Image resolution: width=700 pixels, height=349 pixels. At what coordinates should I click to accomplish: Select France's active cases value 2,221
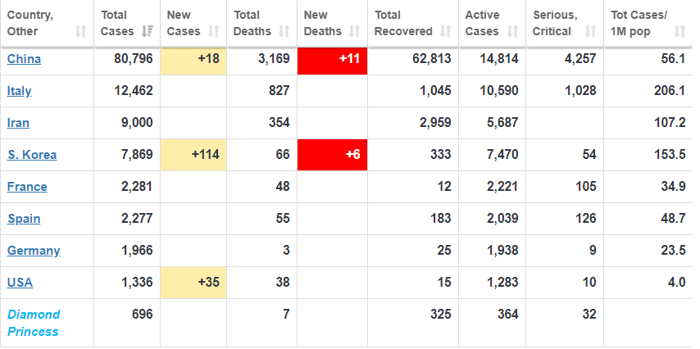502,187
